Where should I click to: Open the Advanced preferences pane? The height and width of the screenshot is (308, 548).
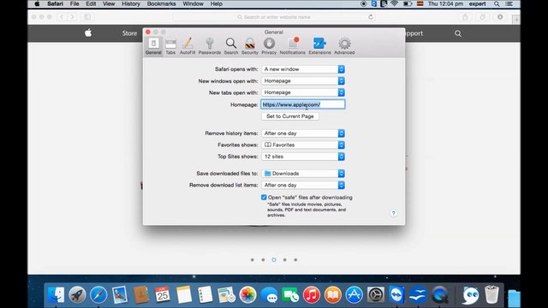tap(344, 46)
